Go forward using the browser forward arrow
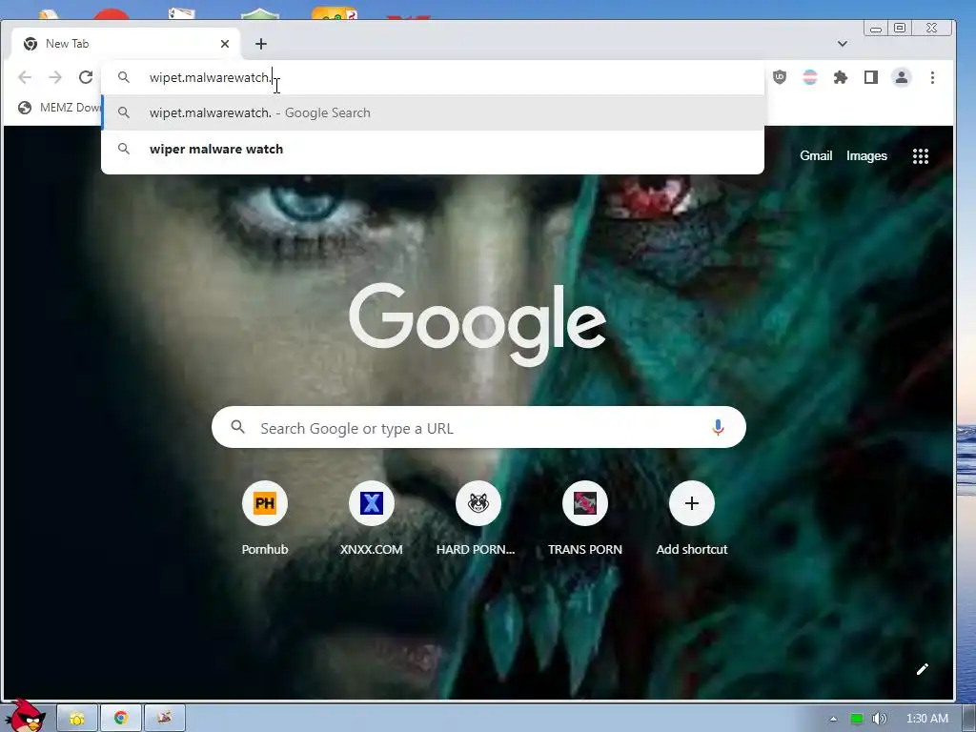 55,77
